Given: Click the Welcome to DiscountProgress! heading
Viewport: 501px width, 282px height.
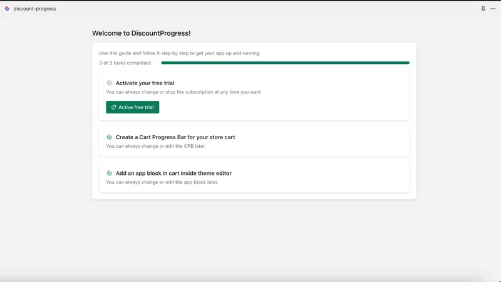Looking at the screenshot, I should (142, 33).
